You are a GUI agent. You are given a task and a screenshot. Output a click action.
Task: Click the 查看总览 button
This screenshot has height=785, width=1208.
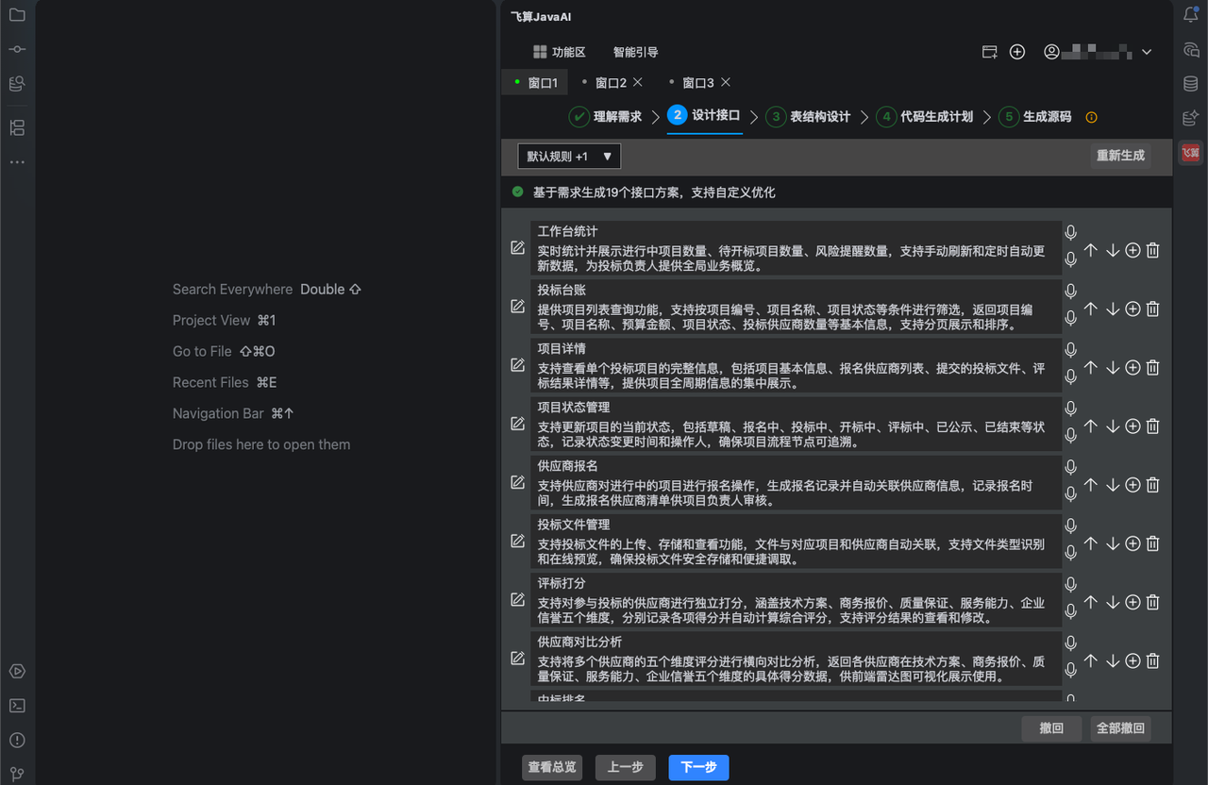pos(552,768)
